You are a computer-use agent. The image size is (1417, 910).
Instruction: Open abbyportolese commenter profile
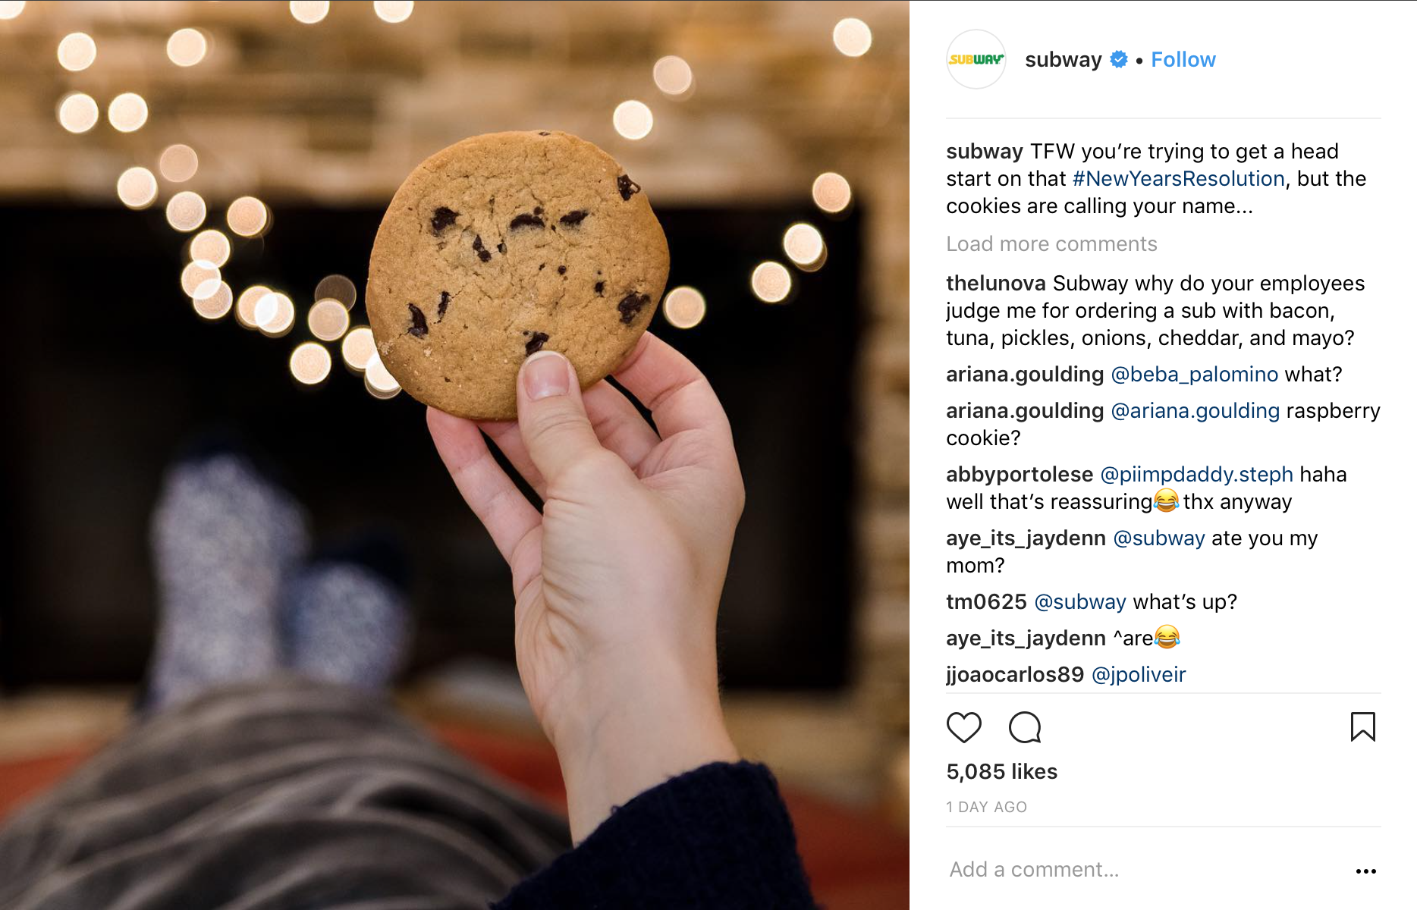[1020, 474]
